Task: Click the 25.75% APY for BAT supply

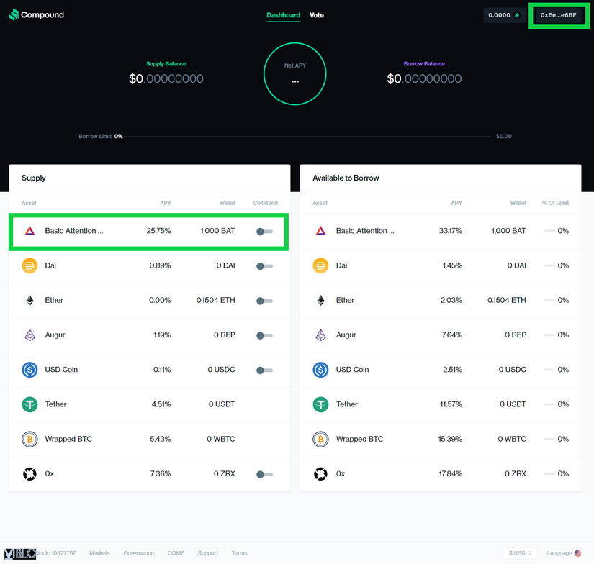Action: (158, 231)
